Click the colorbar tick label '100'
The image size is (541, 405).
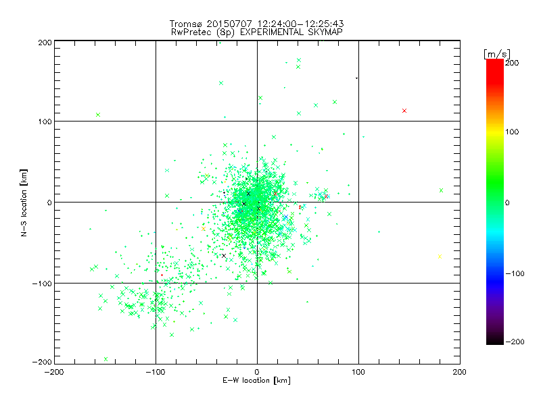point(512,132)
